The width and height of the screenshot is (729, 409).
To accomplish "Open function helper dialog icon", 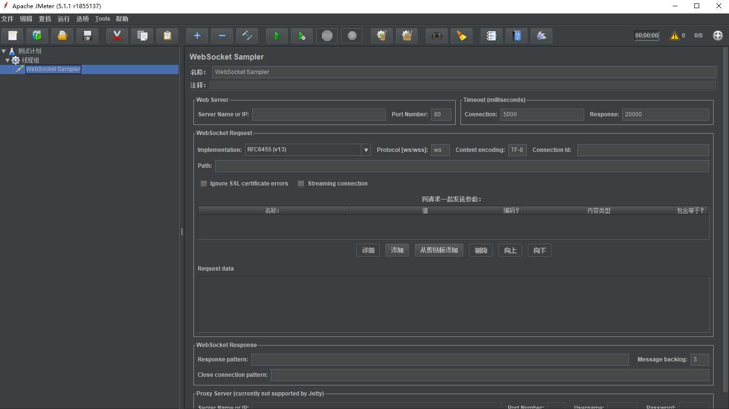I will coord(491,36).
